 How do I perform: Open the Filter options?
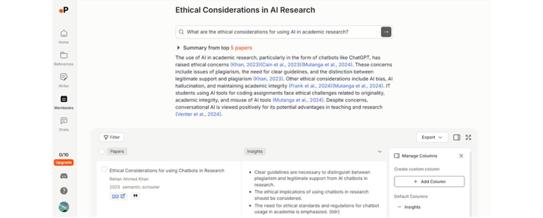tap(111, 137)
